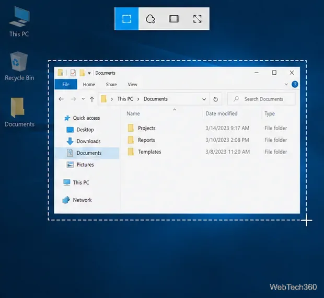
Task: Select Desktop in navigation pane
Action: 85,130
